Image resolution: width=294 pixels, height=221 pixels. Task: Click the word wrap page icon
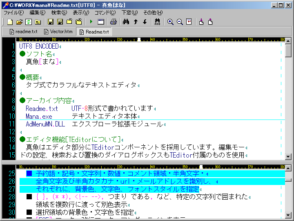[x=189, y=22]
